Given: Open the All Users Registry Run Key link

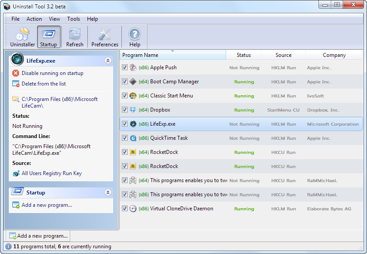Looking at the screenshot, I should [x=52, y=173].
